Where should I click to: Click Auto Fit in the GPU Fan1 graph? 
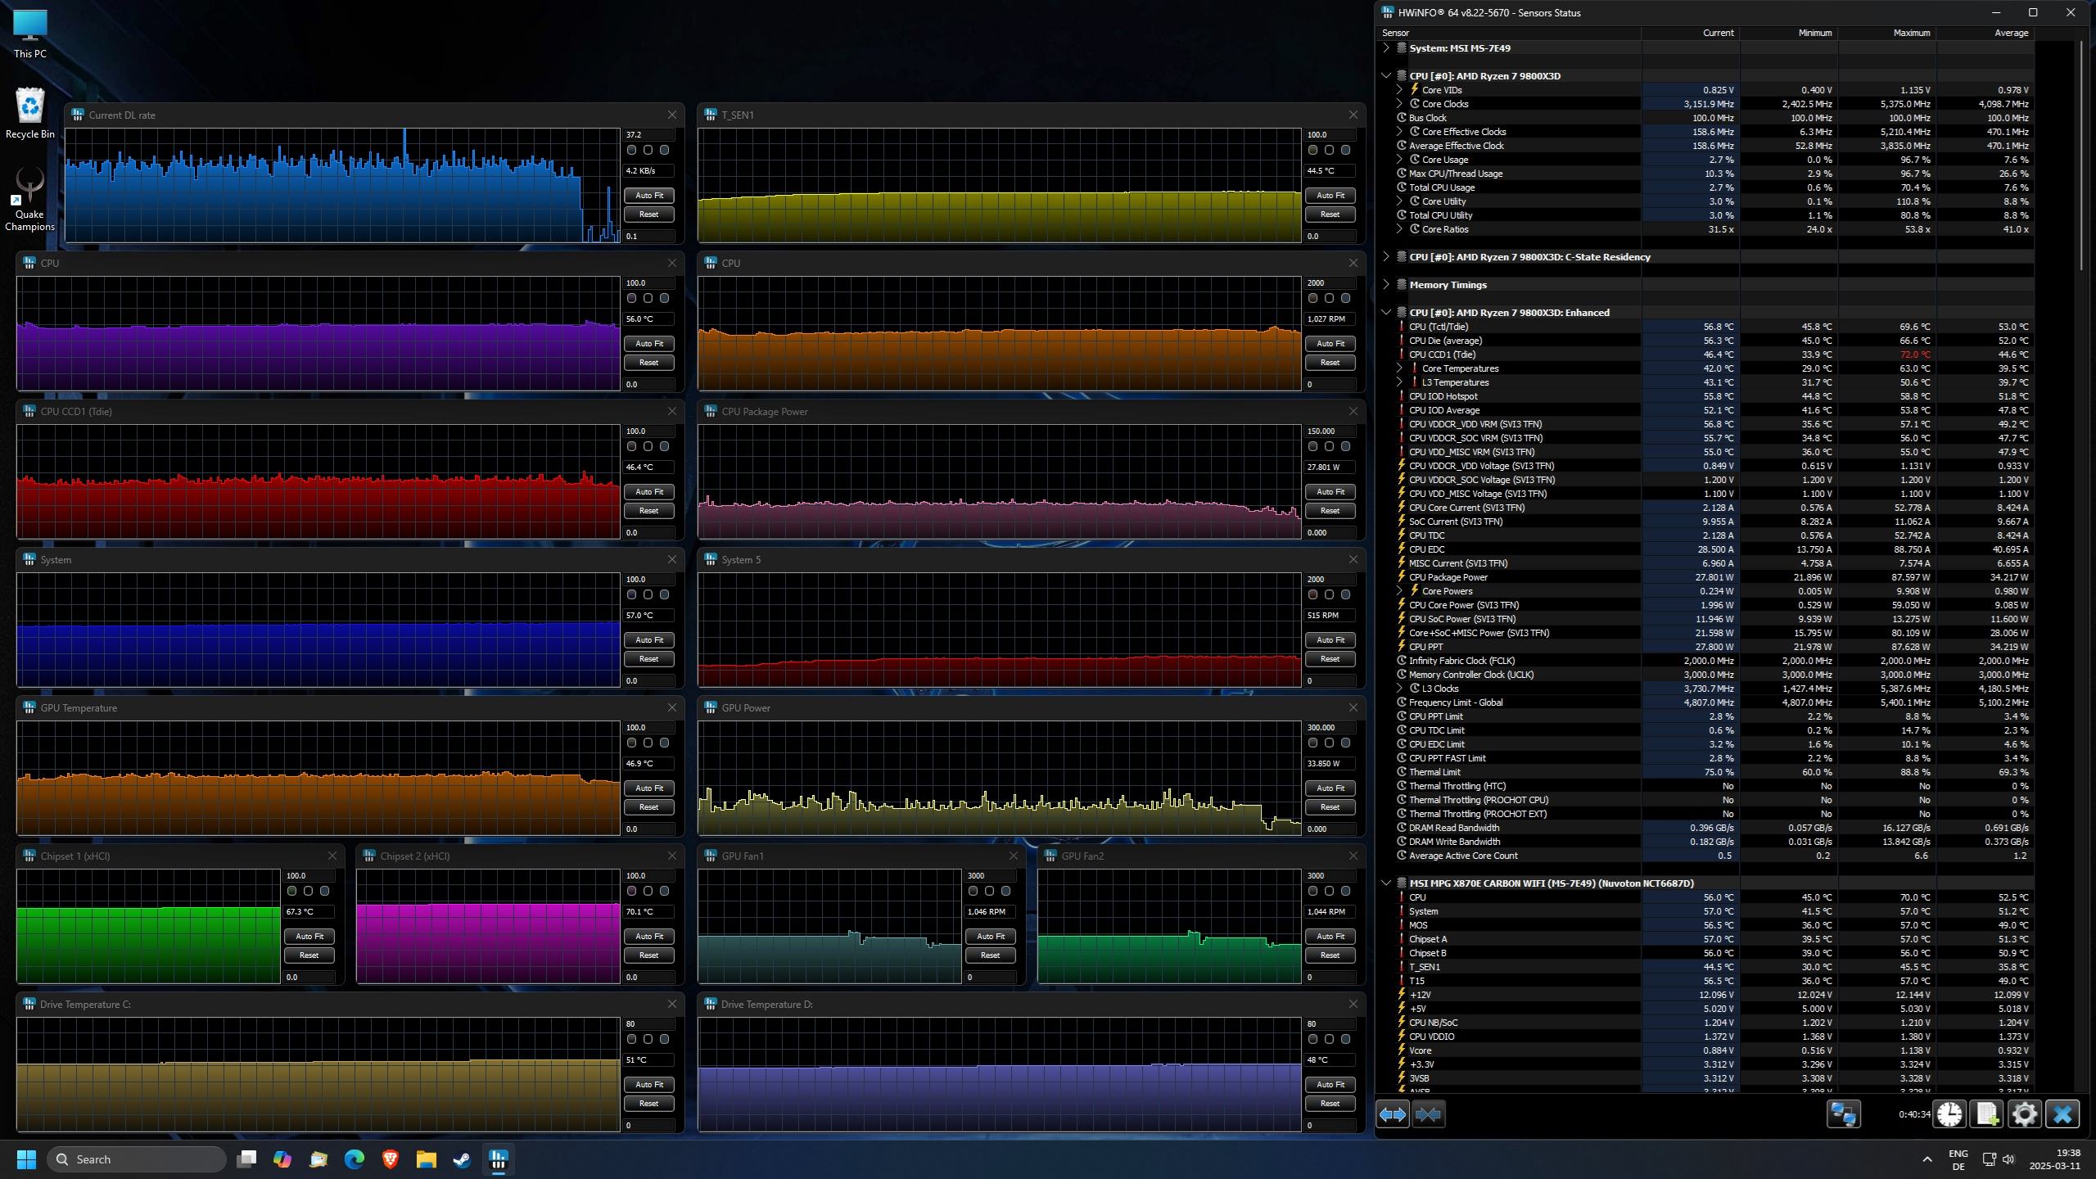(x=990, y=936)
